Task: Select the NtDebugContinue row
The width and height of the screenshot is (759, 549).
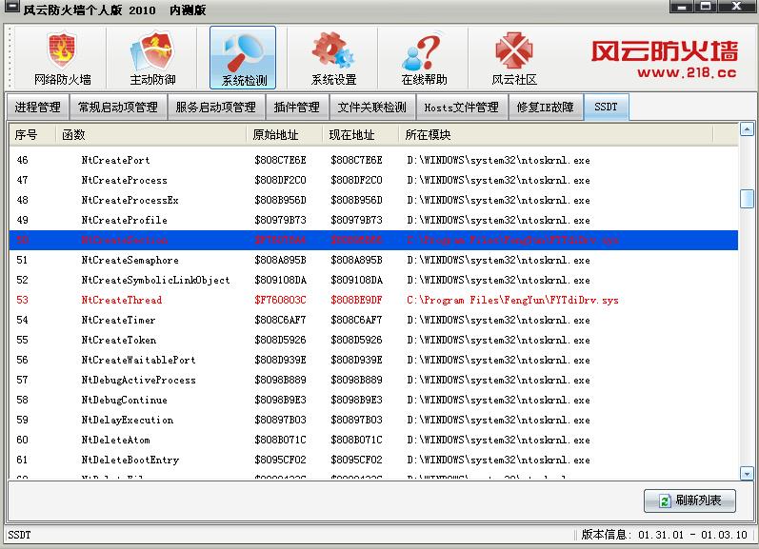Action: click(x=373, y=400)
